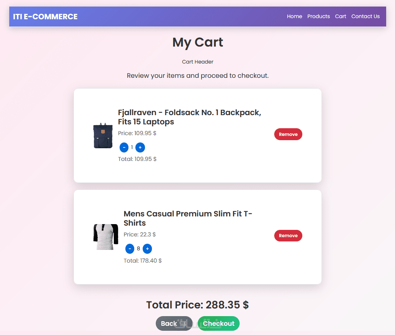Viewport: 395px width, 335px height.
Task: Click the Fjallraven backpack product image
Action: tap(103, 136)
